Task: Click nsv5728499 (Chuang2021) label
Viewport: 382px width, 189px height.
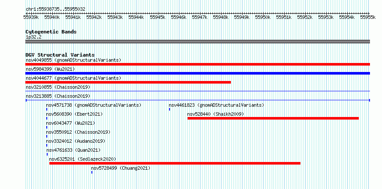Action: tap(121, 168)
